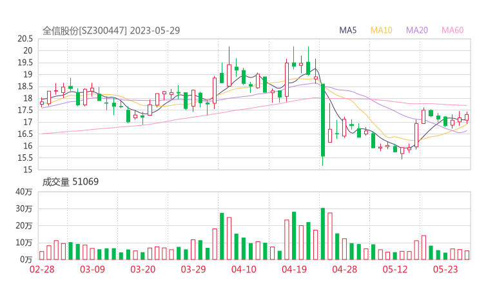Click the 04-10 date axis label
The image size is (477, 284).
244,269
